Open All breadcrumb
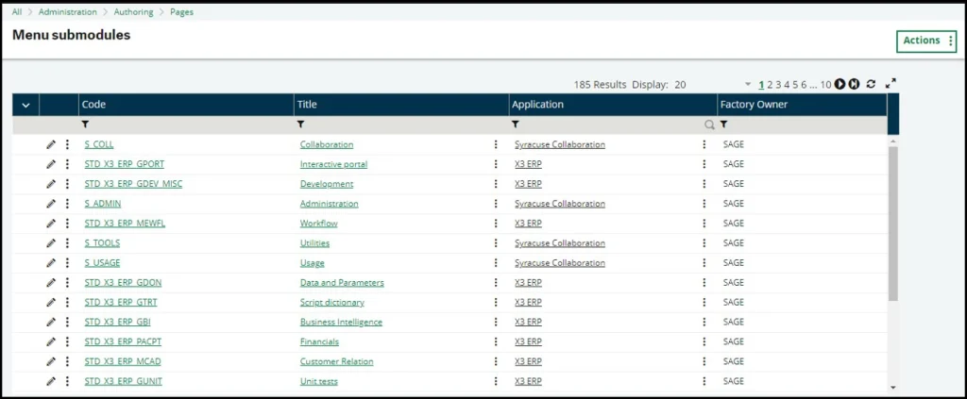Viewport: 967px width, 399px height. point(17,11)
